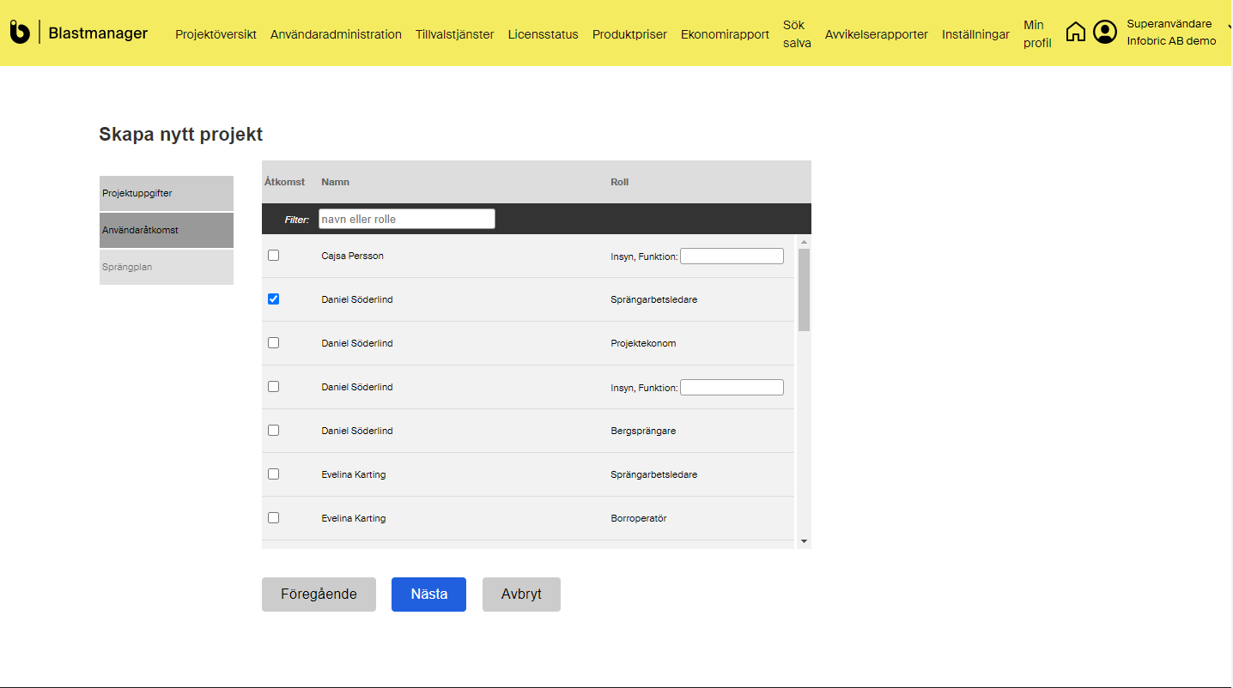This screenshot has height=688, width=1233.
Task: Click the Blastmanager logo icon
Action: (20, 33)
